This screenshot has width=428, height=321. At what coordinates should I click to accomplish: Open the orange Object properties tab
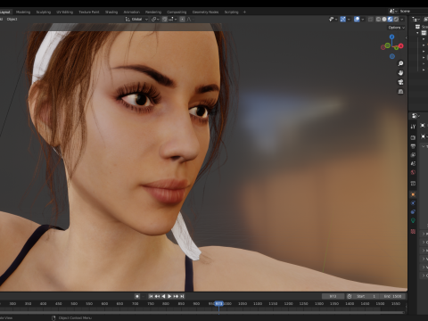coord(413,194)
